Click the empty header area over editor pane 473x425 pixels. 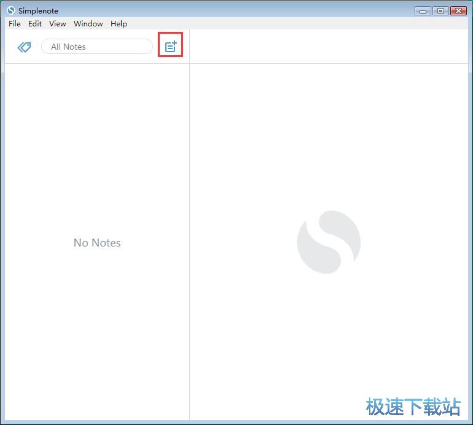click(329, 47)
